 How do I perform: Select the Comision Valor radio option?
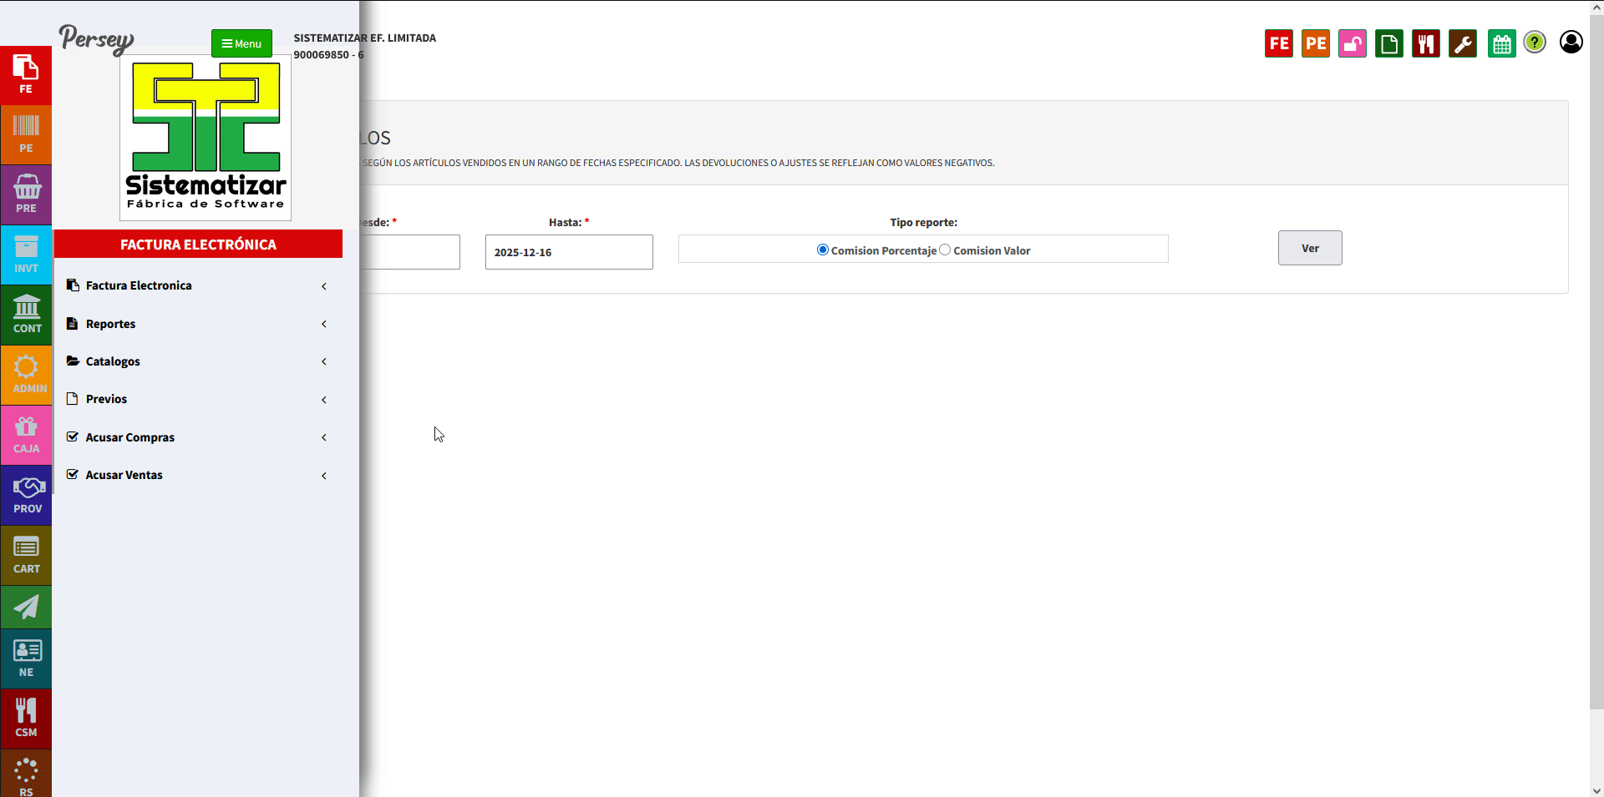coord(945,250)
